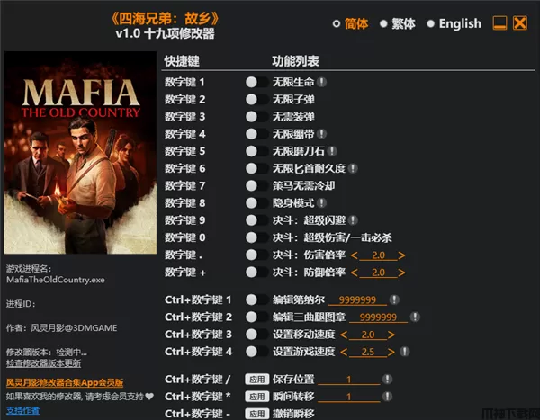Enable the 无限子弹 switch

pyautogui.click(x=256, y=99)
